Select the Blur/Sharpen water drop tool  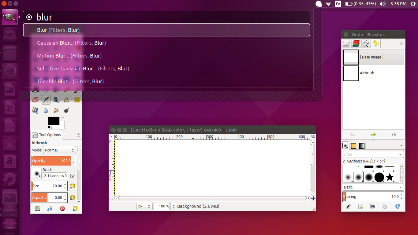pyautogui.click(x=46, y=110)
